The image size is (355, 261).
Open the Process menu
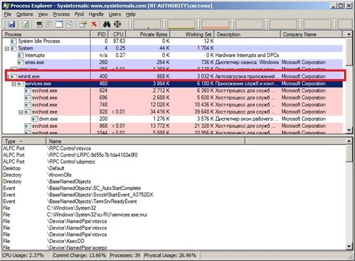(61, 14)
